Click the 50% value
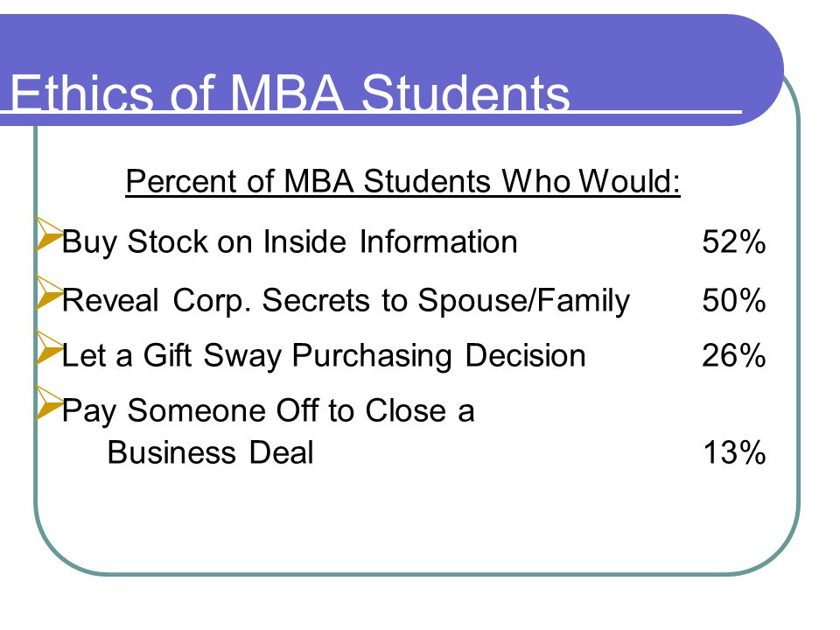 (x=734, y=300)
